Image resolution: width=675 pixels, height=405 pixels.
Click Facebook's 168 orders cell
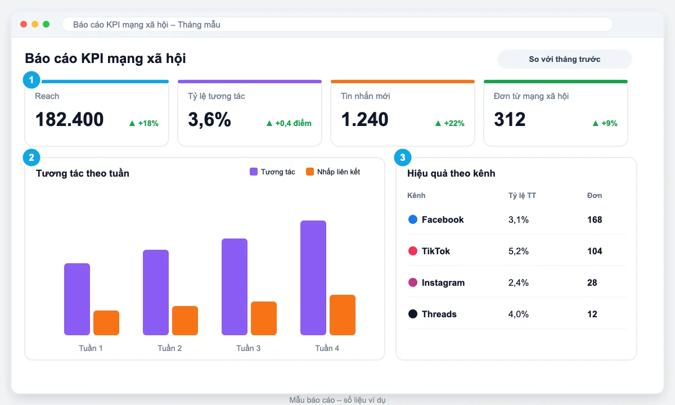595,219
